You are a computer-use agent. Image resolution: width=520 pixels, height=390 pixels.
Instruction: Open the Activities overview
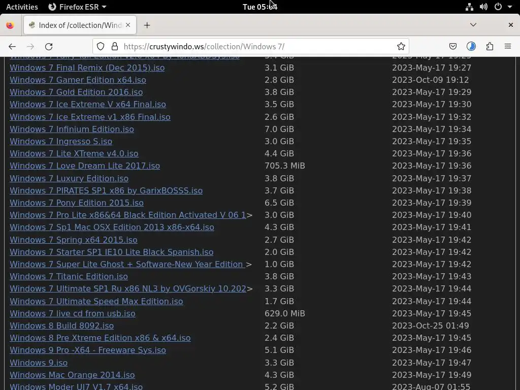22,7
